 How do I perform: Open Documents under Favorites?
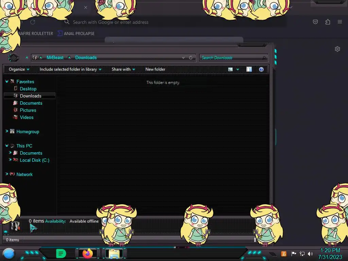coord(31,103)
